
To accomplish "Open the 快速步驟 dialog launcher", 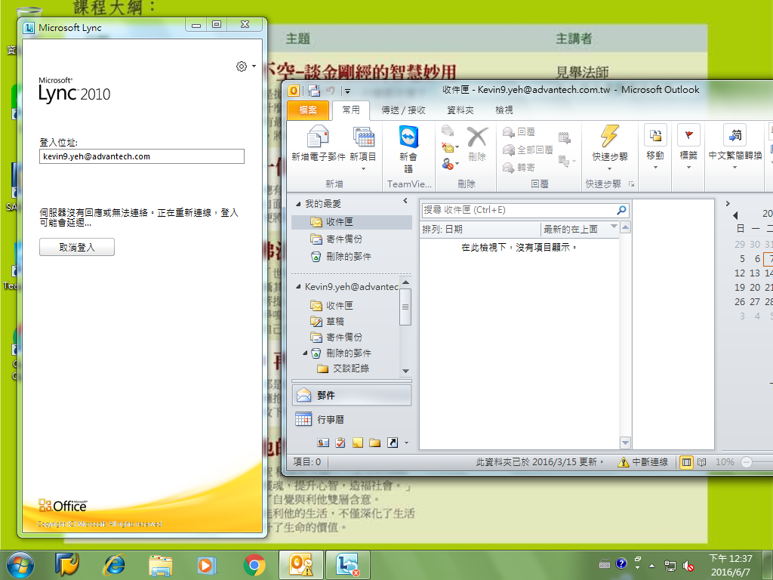I will pos(631,184).
